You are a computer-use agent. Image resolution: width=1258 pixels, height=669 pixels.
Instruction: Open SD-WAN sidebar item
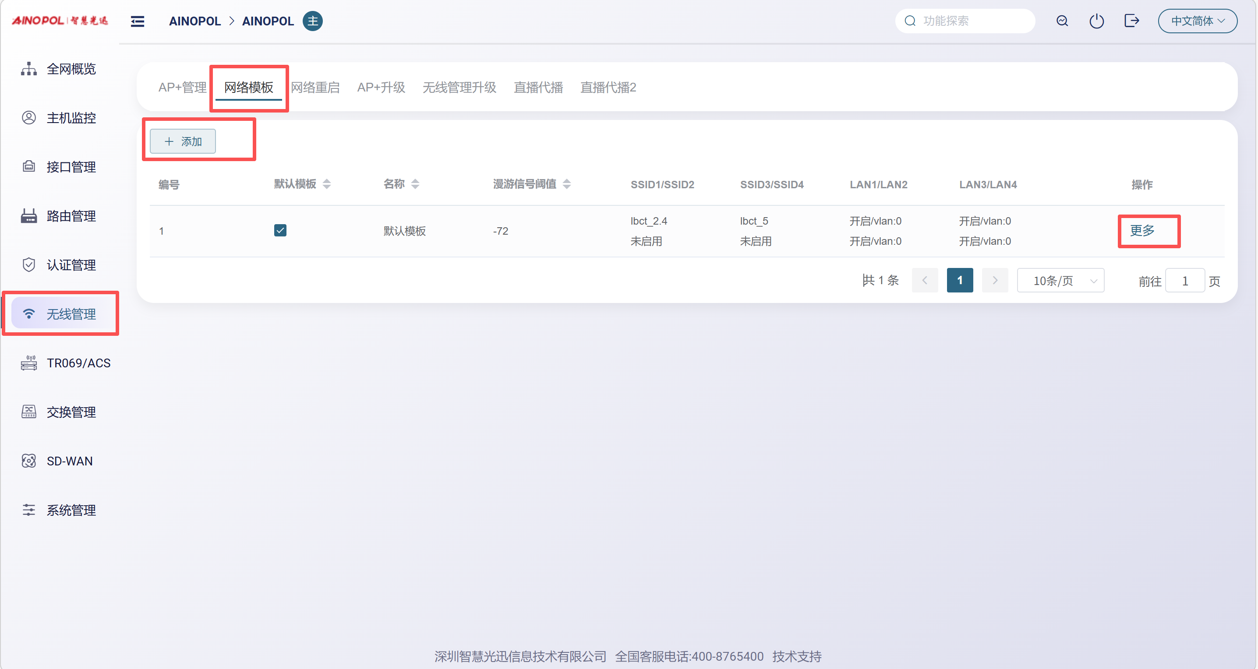[x=69, y=461]
